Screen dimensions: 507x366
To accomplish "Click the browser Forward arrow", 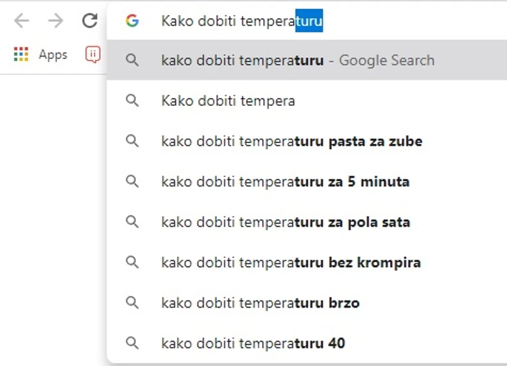I will point(56,21).
